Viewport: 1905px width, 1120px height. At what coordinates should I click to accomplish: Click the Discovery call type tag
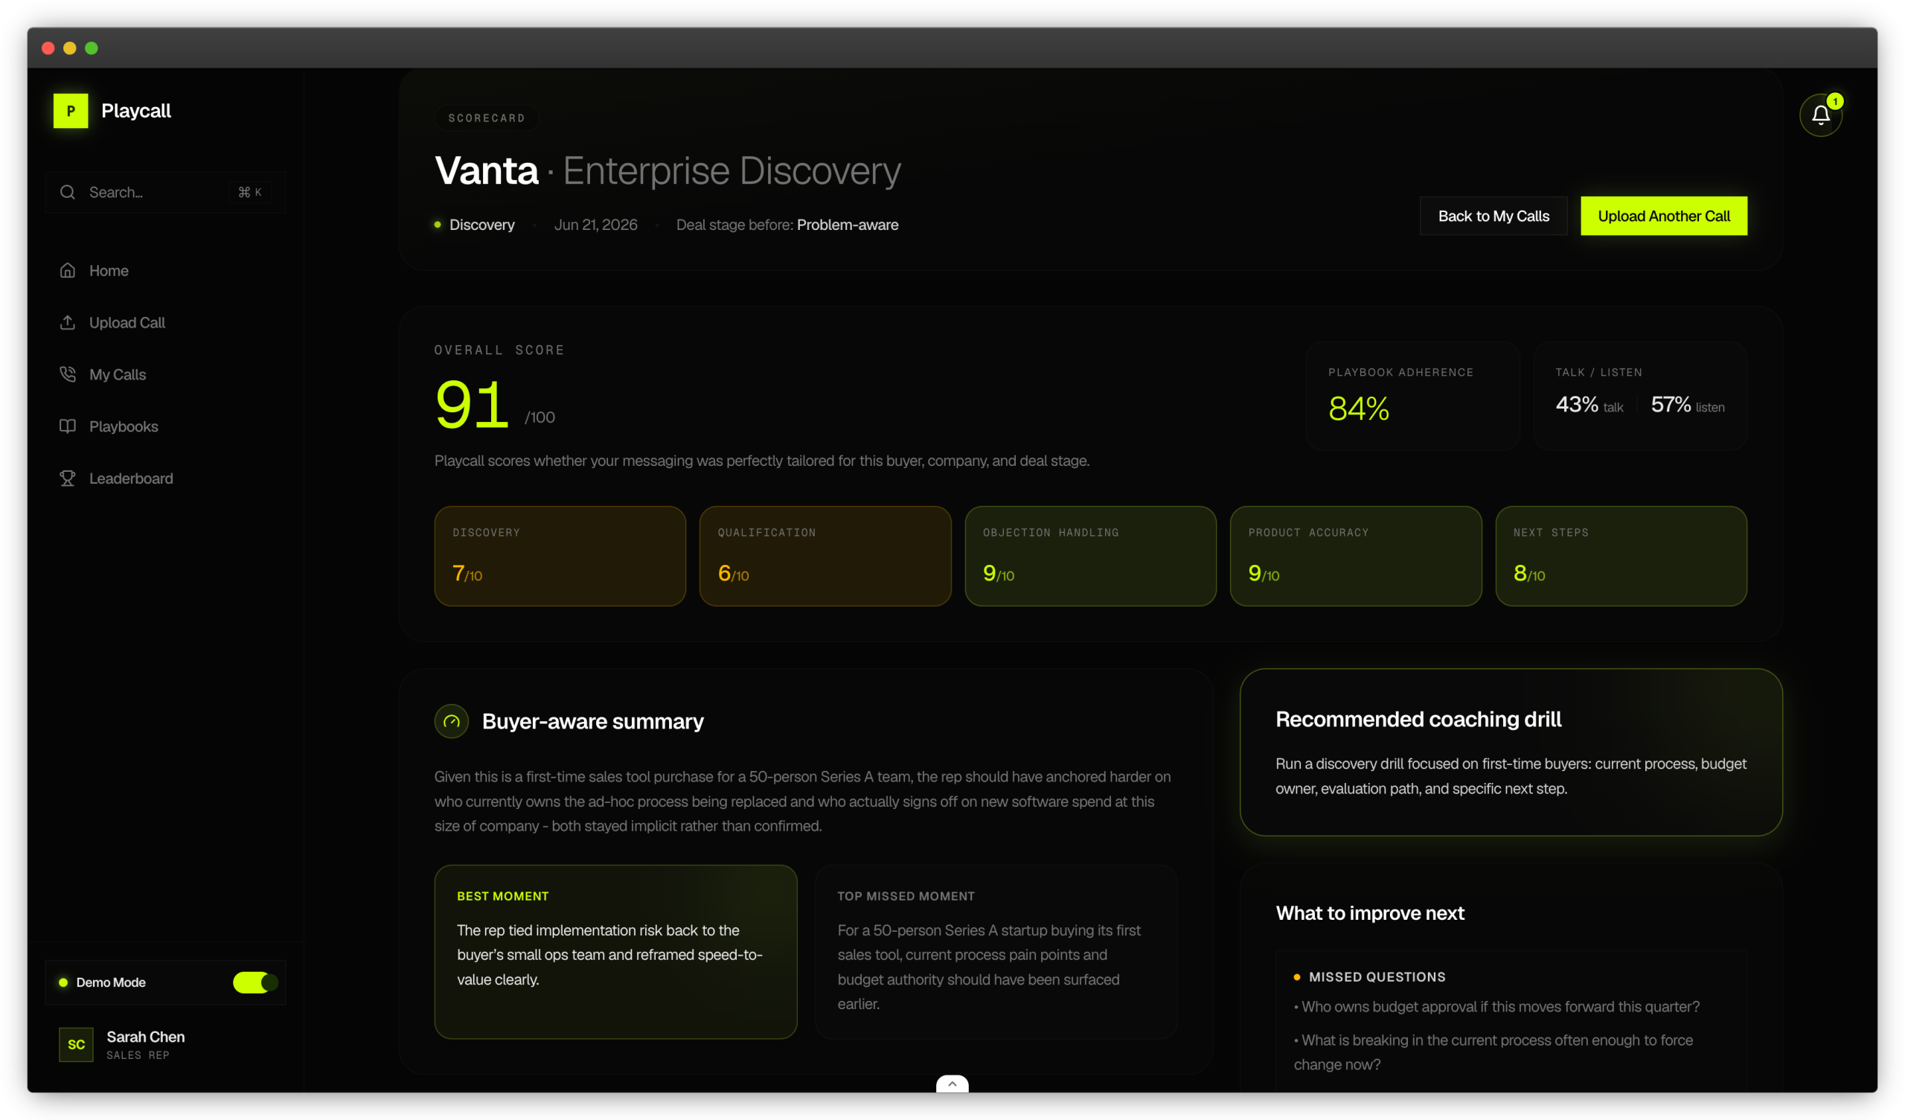tap(481, 225)
